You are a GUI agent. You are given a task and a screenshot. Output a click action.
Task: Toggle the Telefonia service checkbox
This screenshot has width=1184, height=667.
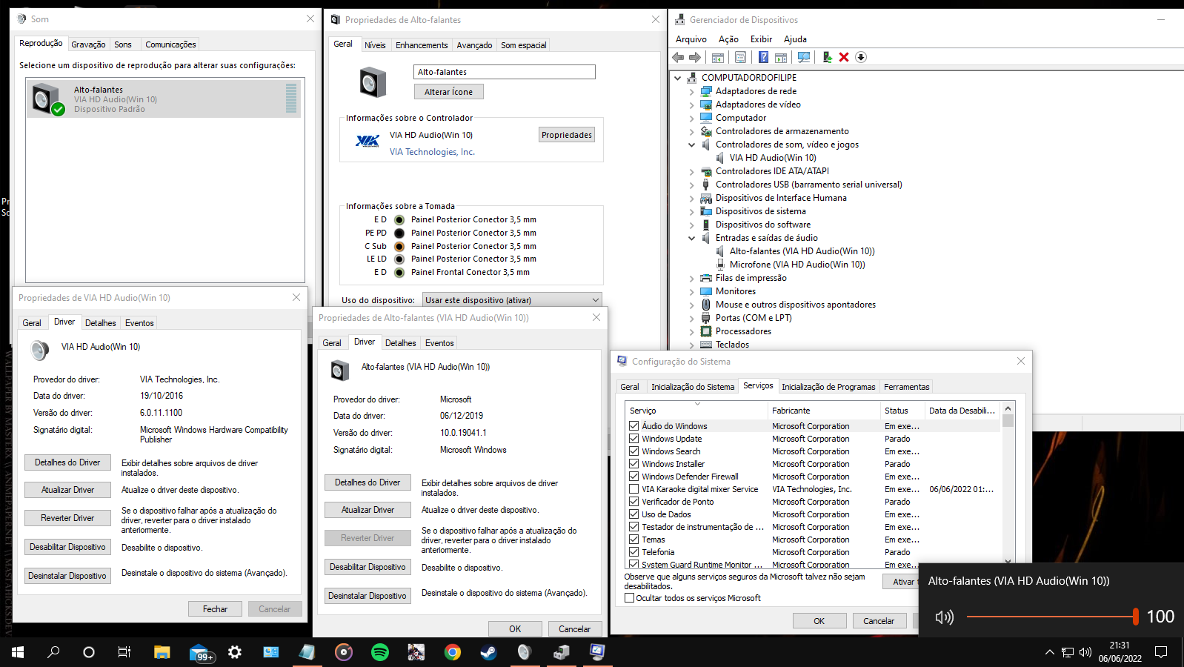(x=633, y=552)
